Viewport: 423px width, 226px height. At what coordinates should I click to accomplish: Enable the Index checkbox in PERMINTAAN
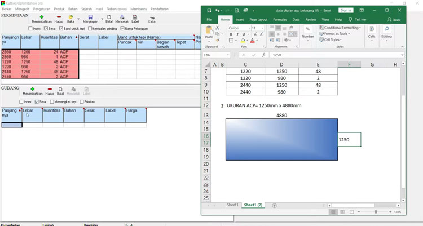click(30, 28)
